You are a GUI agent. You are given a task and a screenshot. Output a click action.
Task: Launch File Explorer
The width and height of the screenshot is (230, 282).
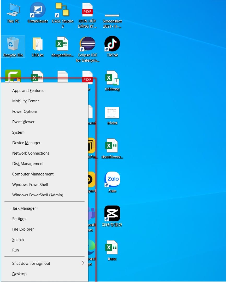44,229
